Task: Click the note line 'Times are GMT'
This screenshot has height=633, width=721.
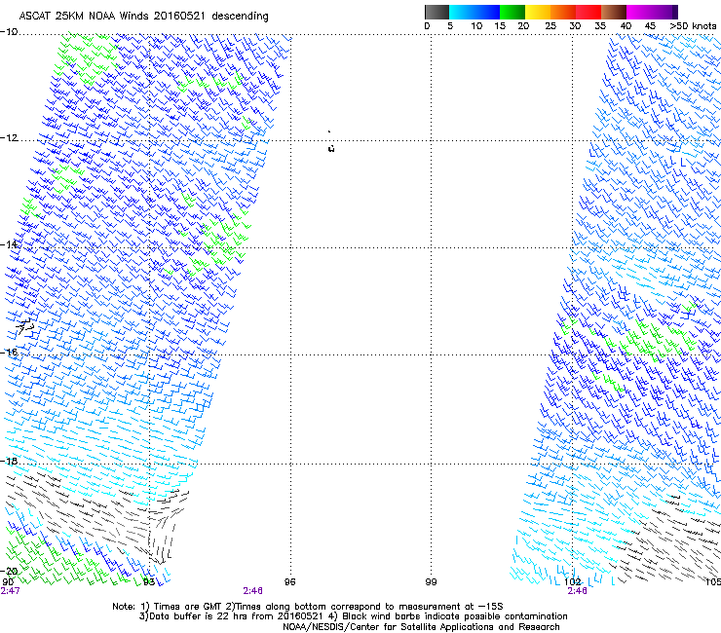Action: pos(185,607)
